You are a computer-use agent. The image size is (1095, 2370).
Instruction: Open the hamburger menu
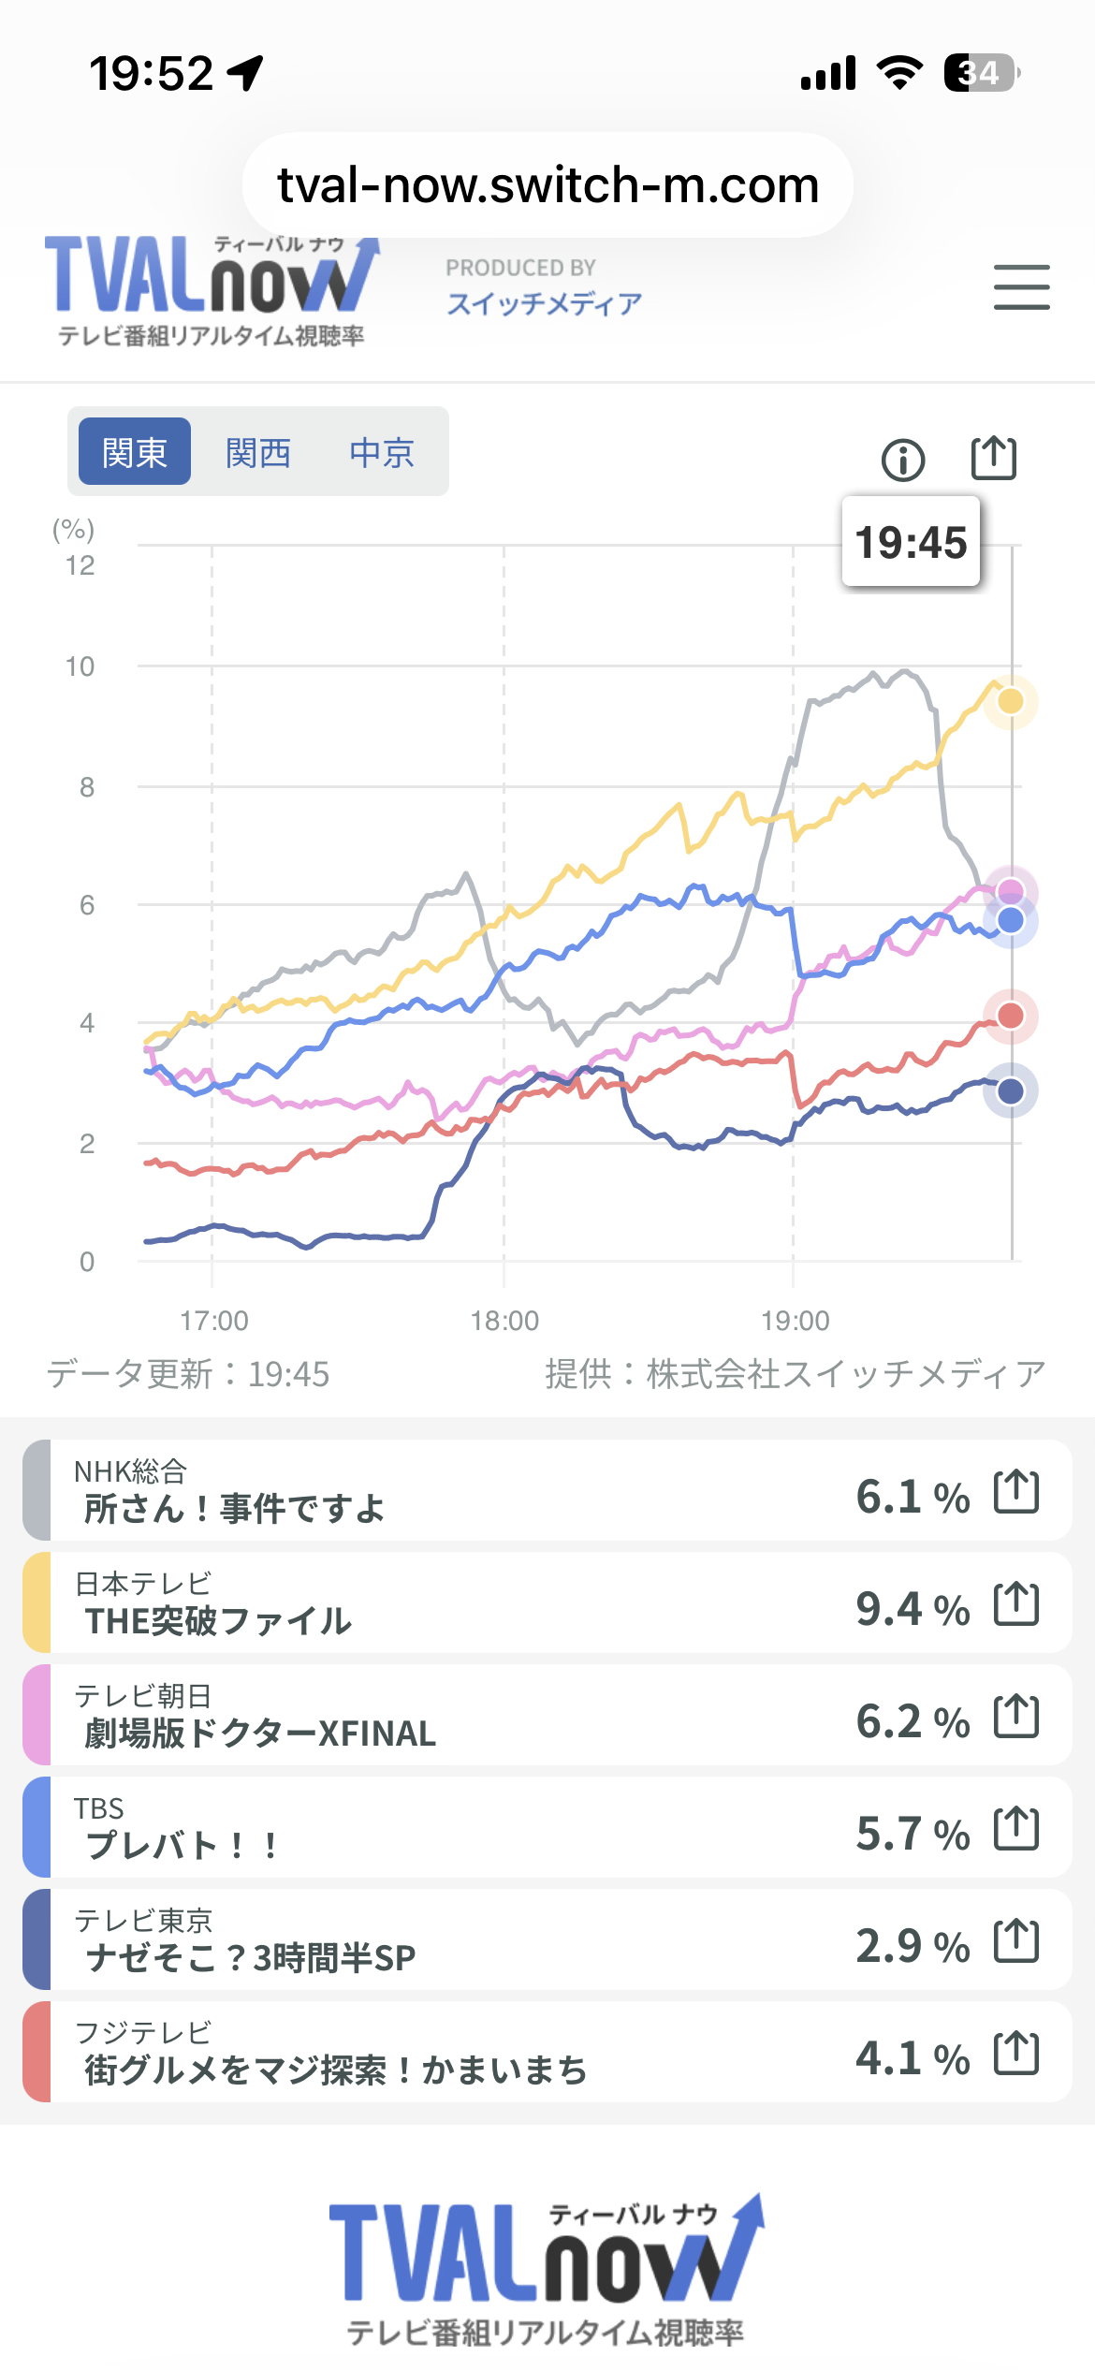[x=1021, y=287]
